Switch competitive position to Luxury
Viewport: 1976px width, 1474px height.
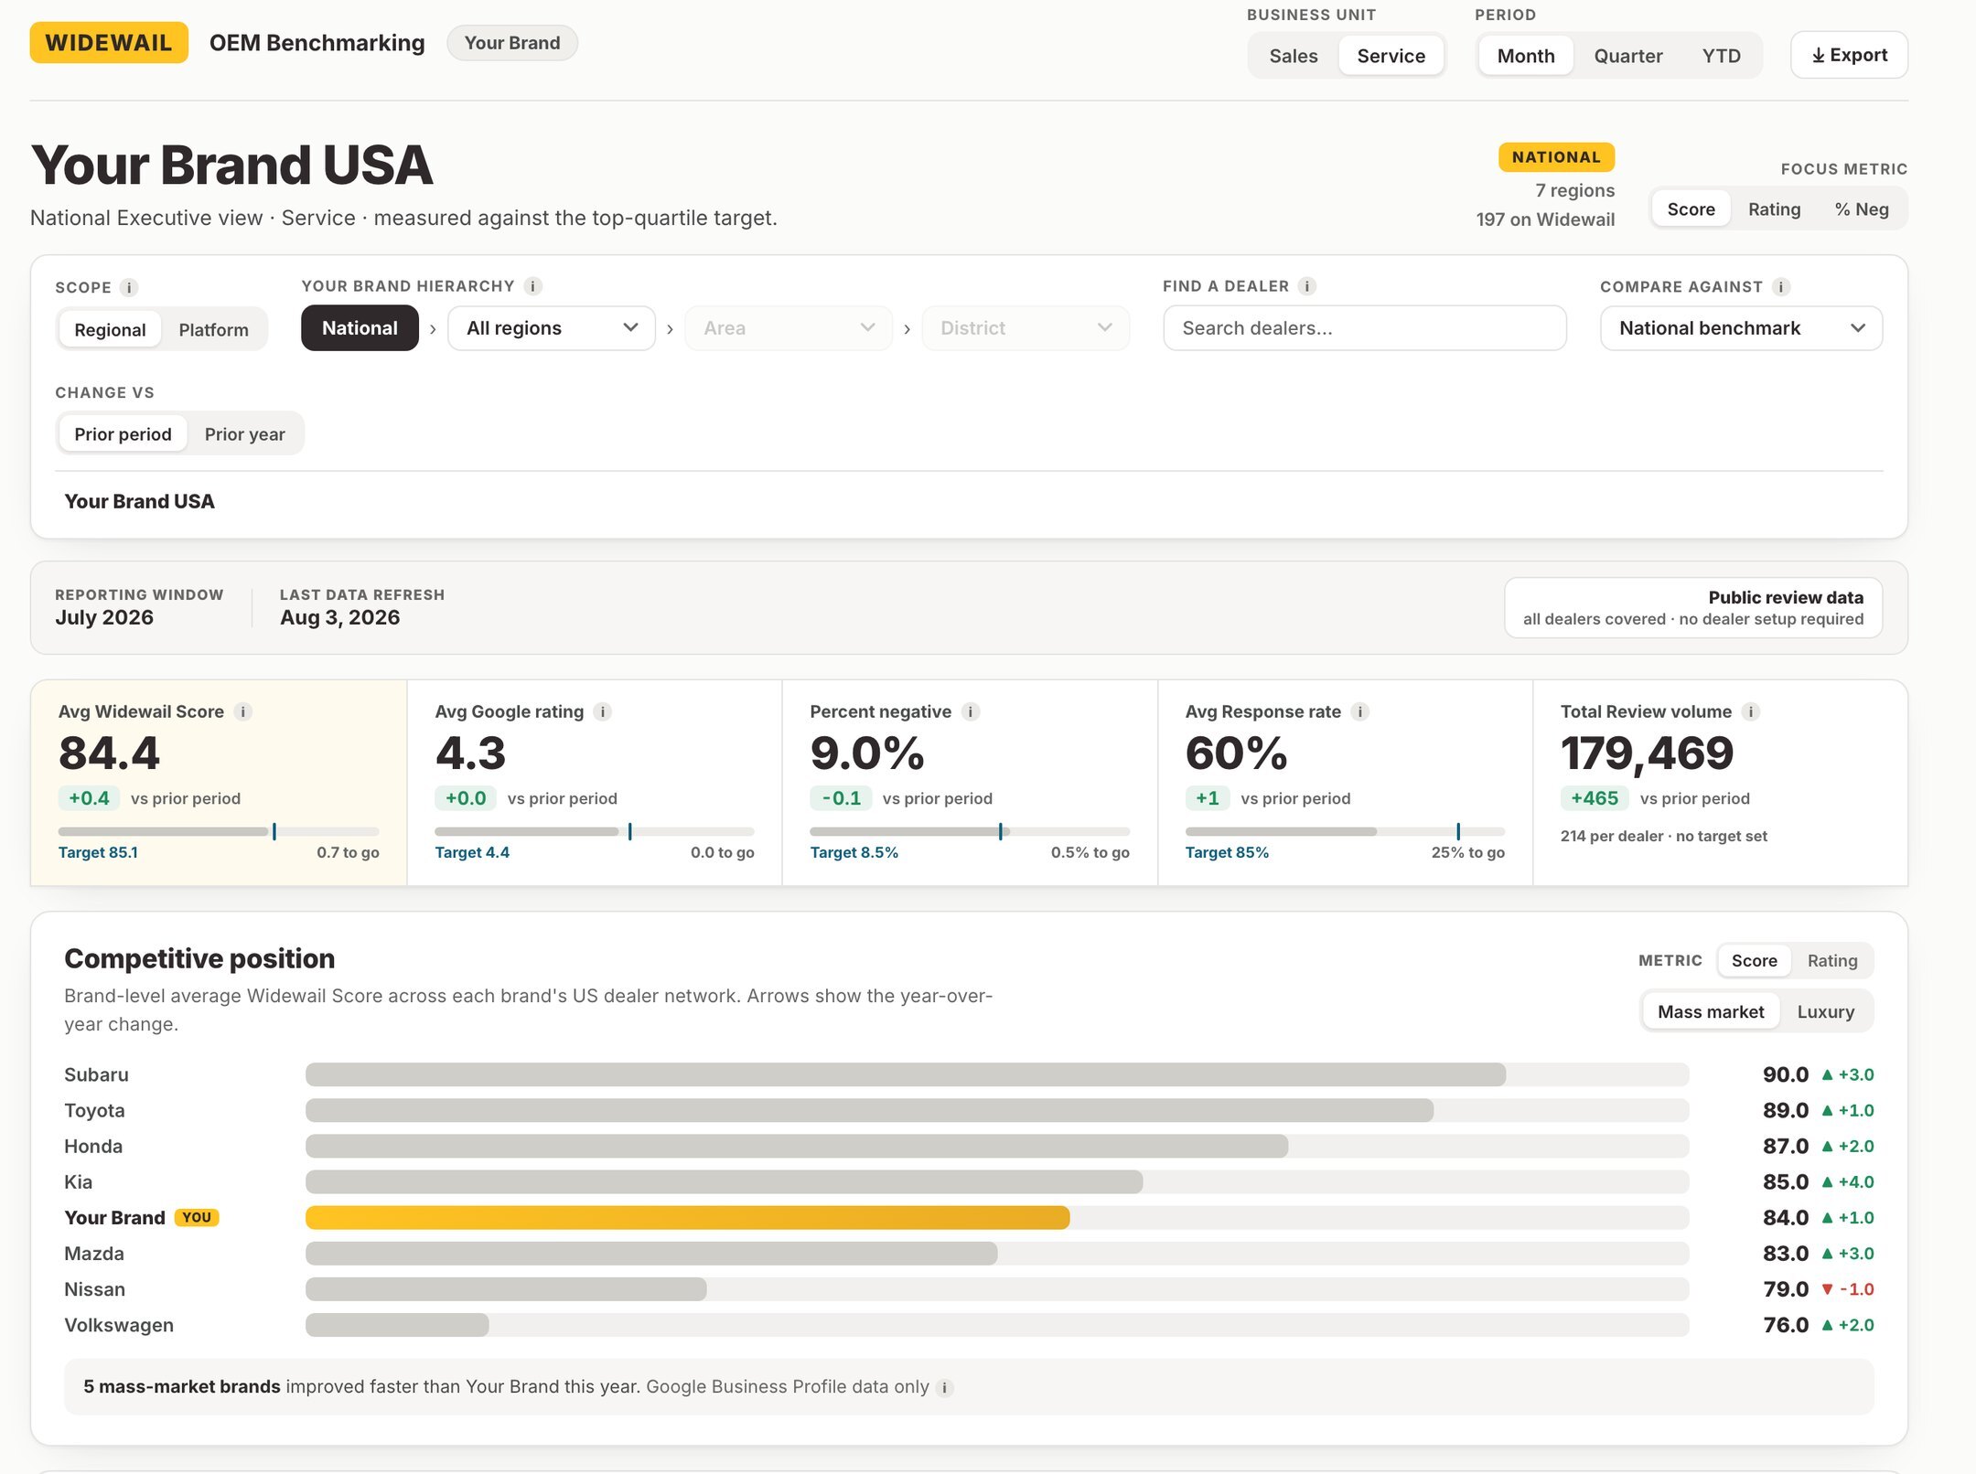pos(1825,1011)
